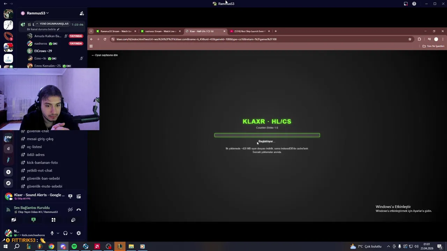This screenshot has width=447, height=251.
Task: Open 'Tüm Yer İşaretleri' bookmarks folder
Action: coord(433,46)
